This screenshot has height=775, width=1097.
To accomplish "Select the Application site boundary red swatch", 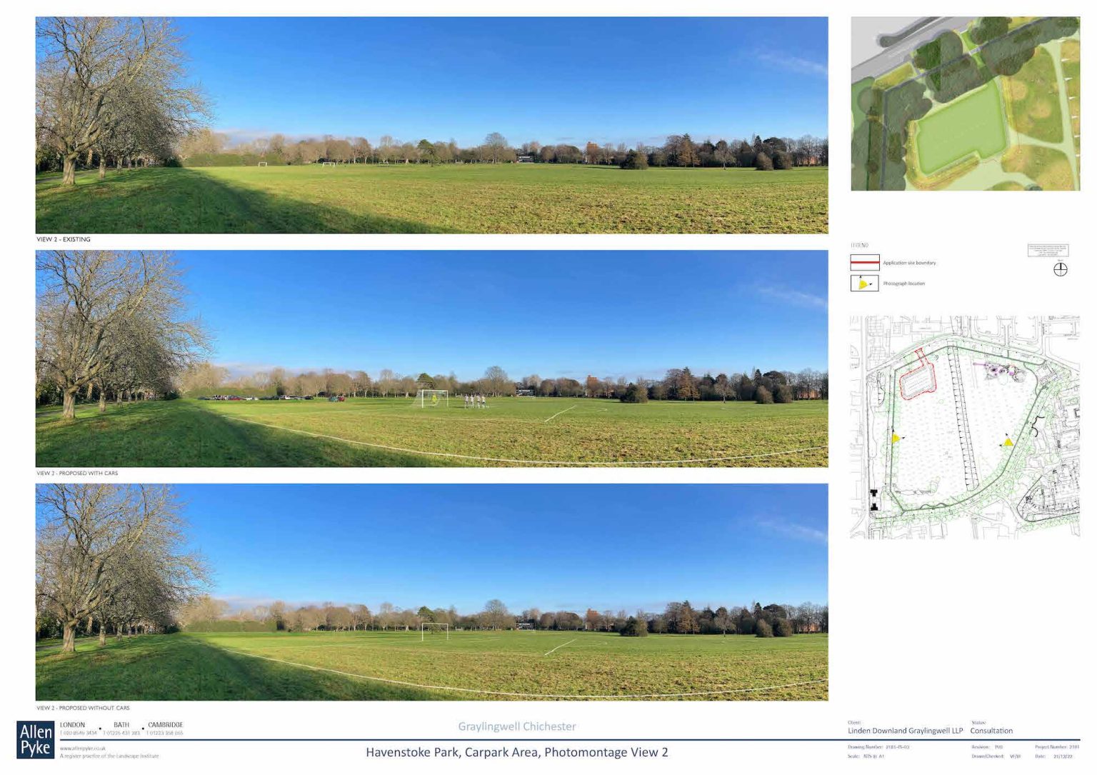I will pyautogui.click(x=865, y=262).
